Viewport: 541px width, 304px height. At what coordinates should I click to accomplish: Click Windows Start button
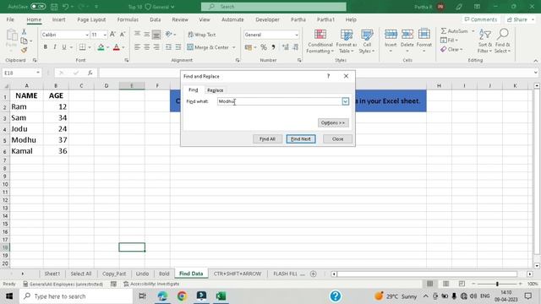point(9,296)
